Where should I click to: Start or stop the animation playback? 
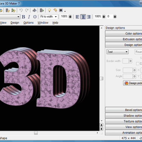pyautogui.click(x=42, y=10)
